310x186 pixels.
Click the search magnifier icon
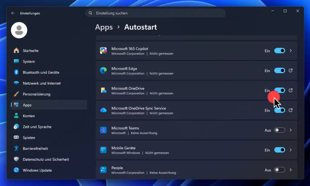(90, 13)
